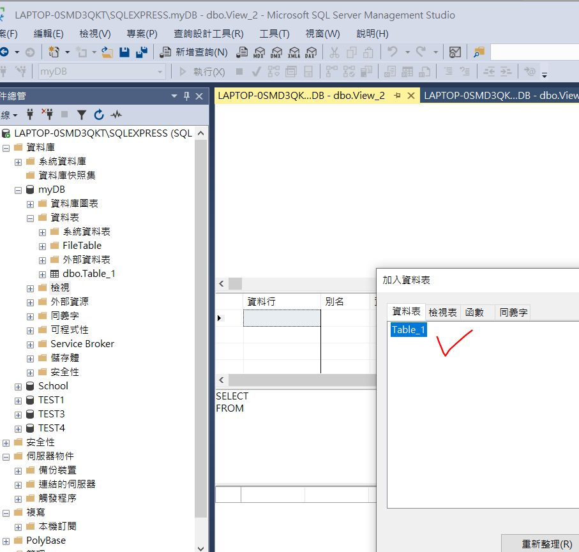Click the Database Engine Query icon
This screenshot has height=552, width=579.
point(242,52)
